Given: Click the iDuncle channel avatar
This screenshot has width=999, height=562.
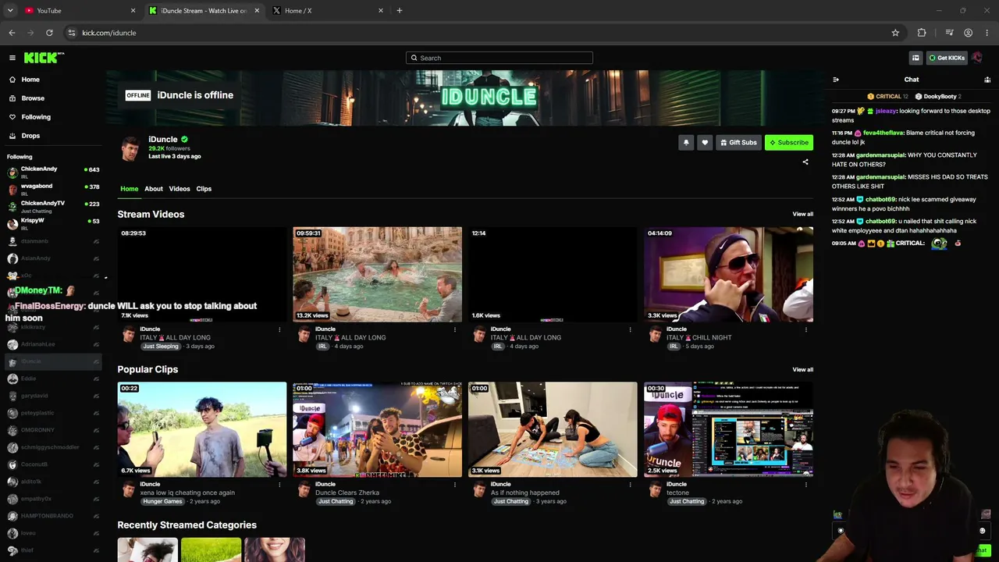Looking at the screenshot, I should pyautogui.click(x=130, y=148).
